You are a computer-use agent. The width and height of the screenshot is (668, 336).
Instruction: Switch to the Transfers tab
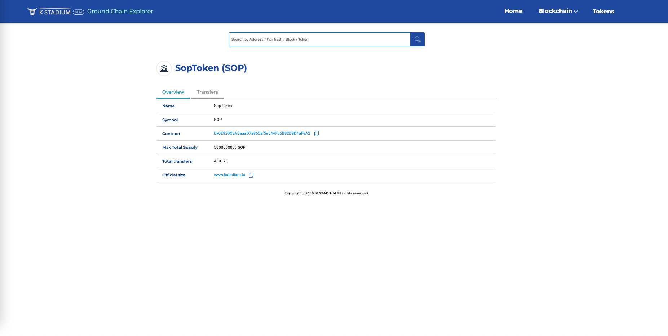[x=207, y=92]
